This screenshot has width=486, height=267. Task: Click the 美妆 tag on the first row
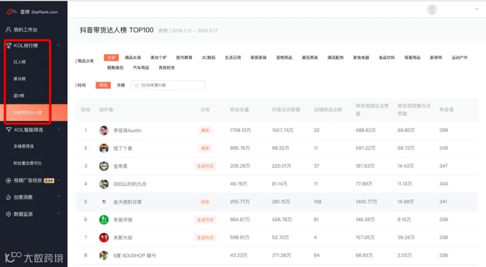205,131
